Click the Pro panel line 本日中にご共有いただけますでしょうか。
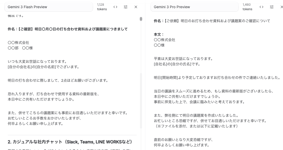 187,96
